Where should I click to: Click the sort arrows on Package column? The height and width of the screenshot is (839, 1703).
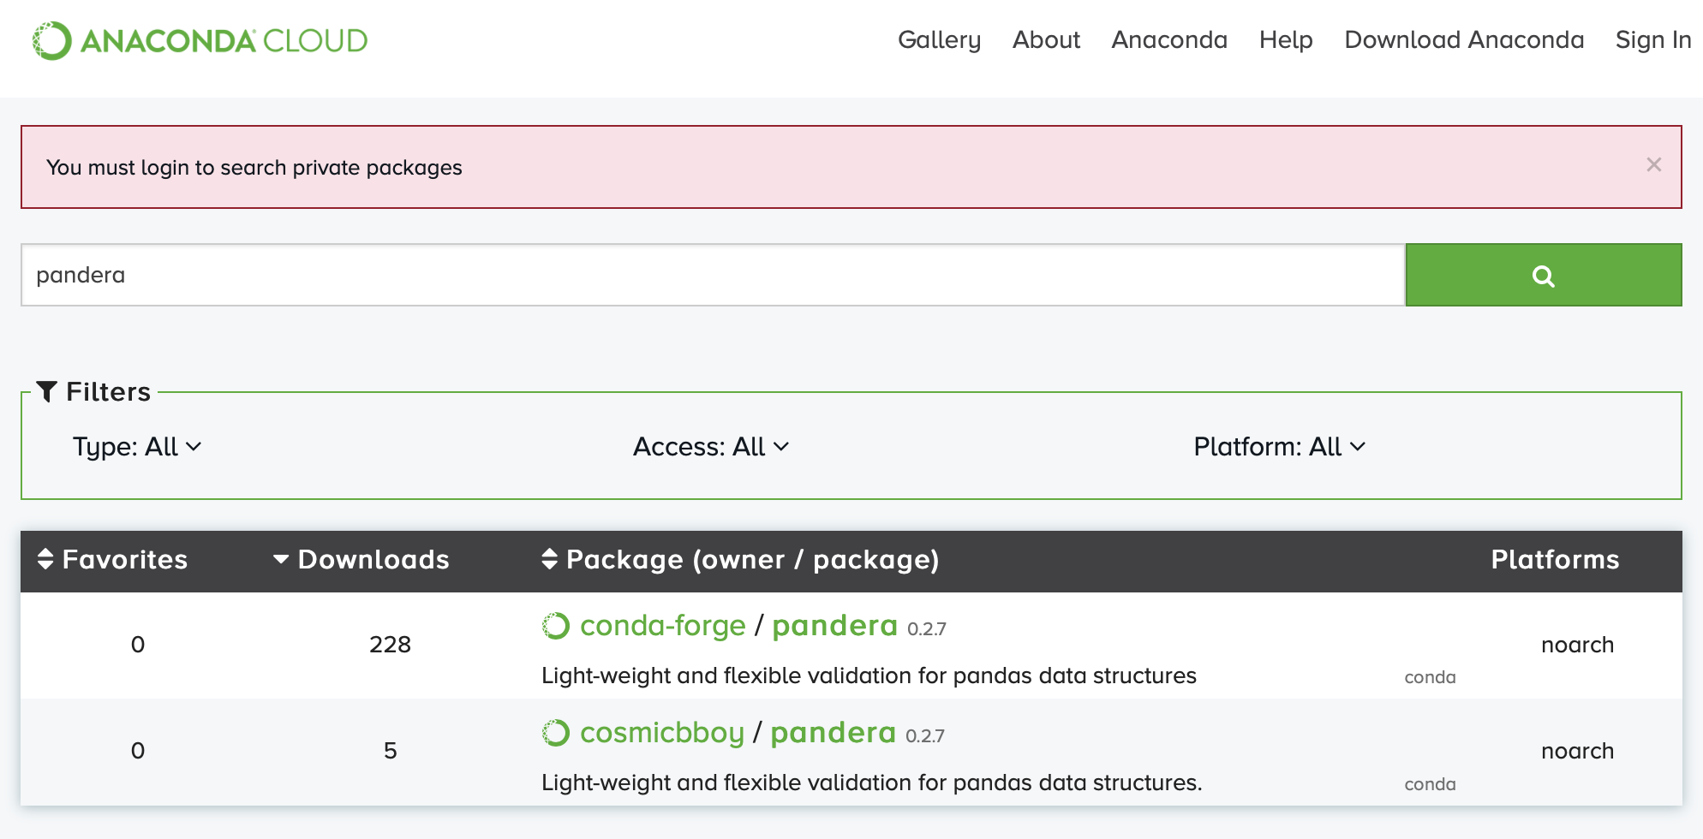tap(549, 560)
